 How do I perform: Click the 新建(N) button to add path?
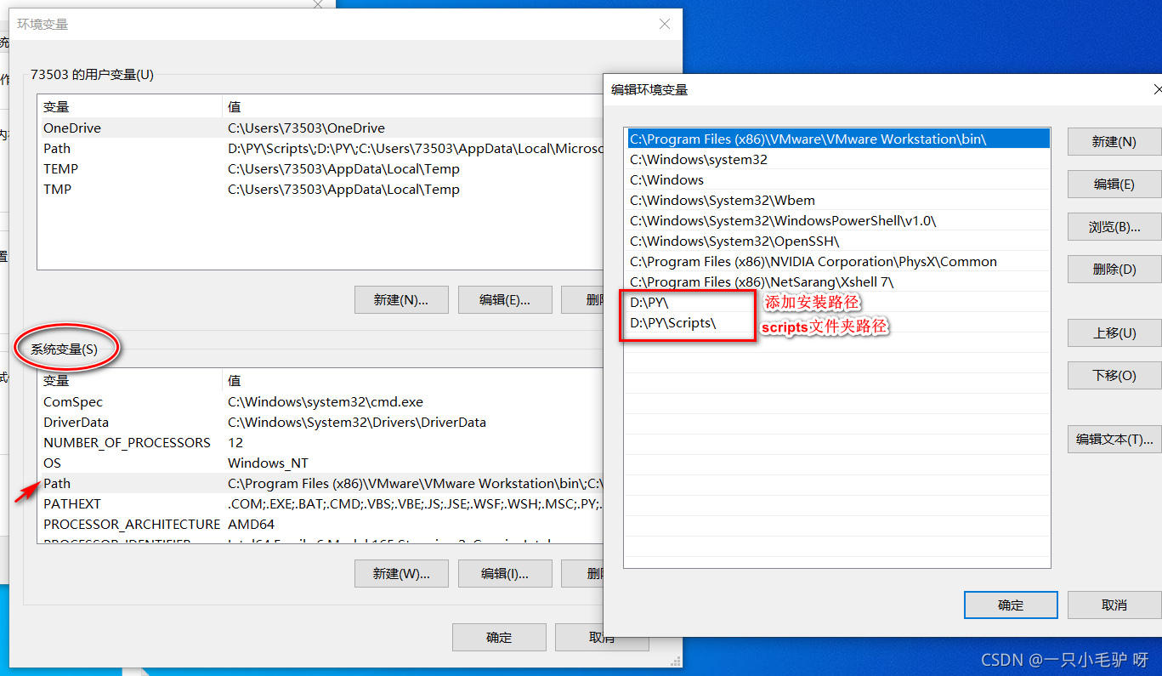(x=1114, y=141)
